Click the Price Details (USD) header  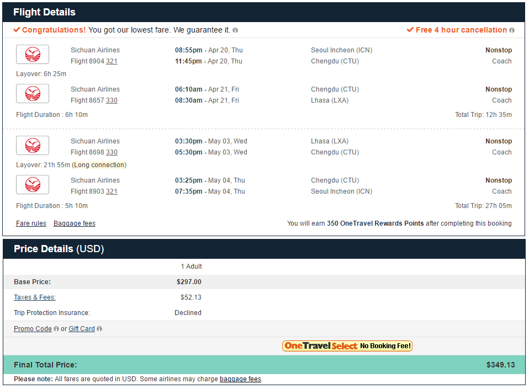click(59, 249)
